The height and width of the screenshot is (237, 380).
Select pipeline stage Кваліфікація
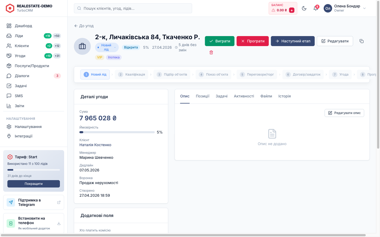[131, 75]
